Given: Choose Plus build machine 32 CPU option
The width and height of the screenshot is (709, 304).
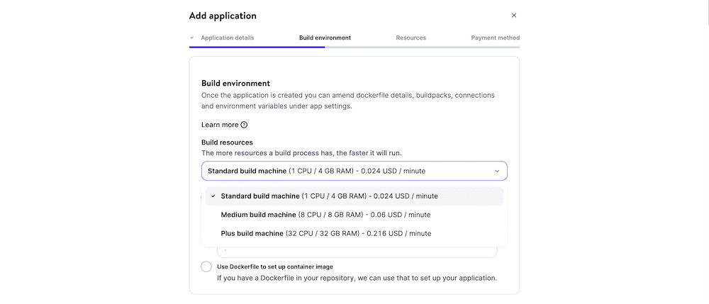Looking at the screenshot, I should point(325,233).
